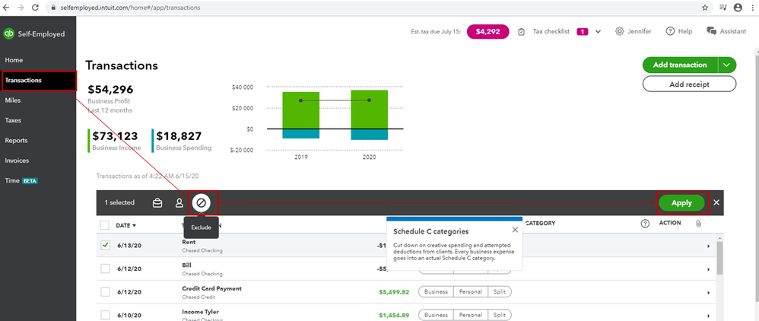Expand action arrow for Bill row
This screenshot has width=759, height=321.
coord(708,270)
